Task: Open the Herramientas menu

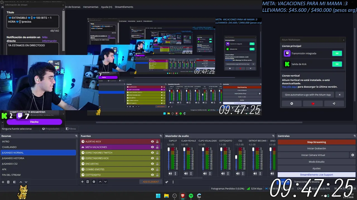Action: coord(91,7)
